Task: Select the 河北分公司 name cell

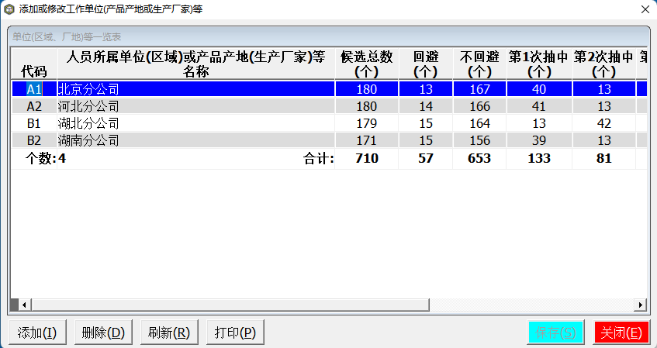Action: point(196,106)
